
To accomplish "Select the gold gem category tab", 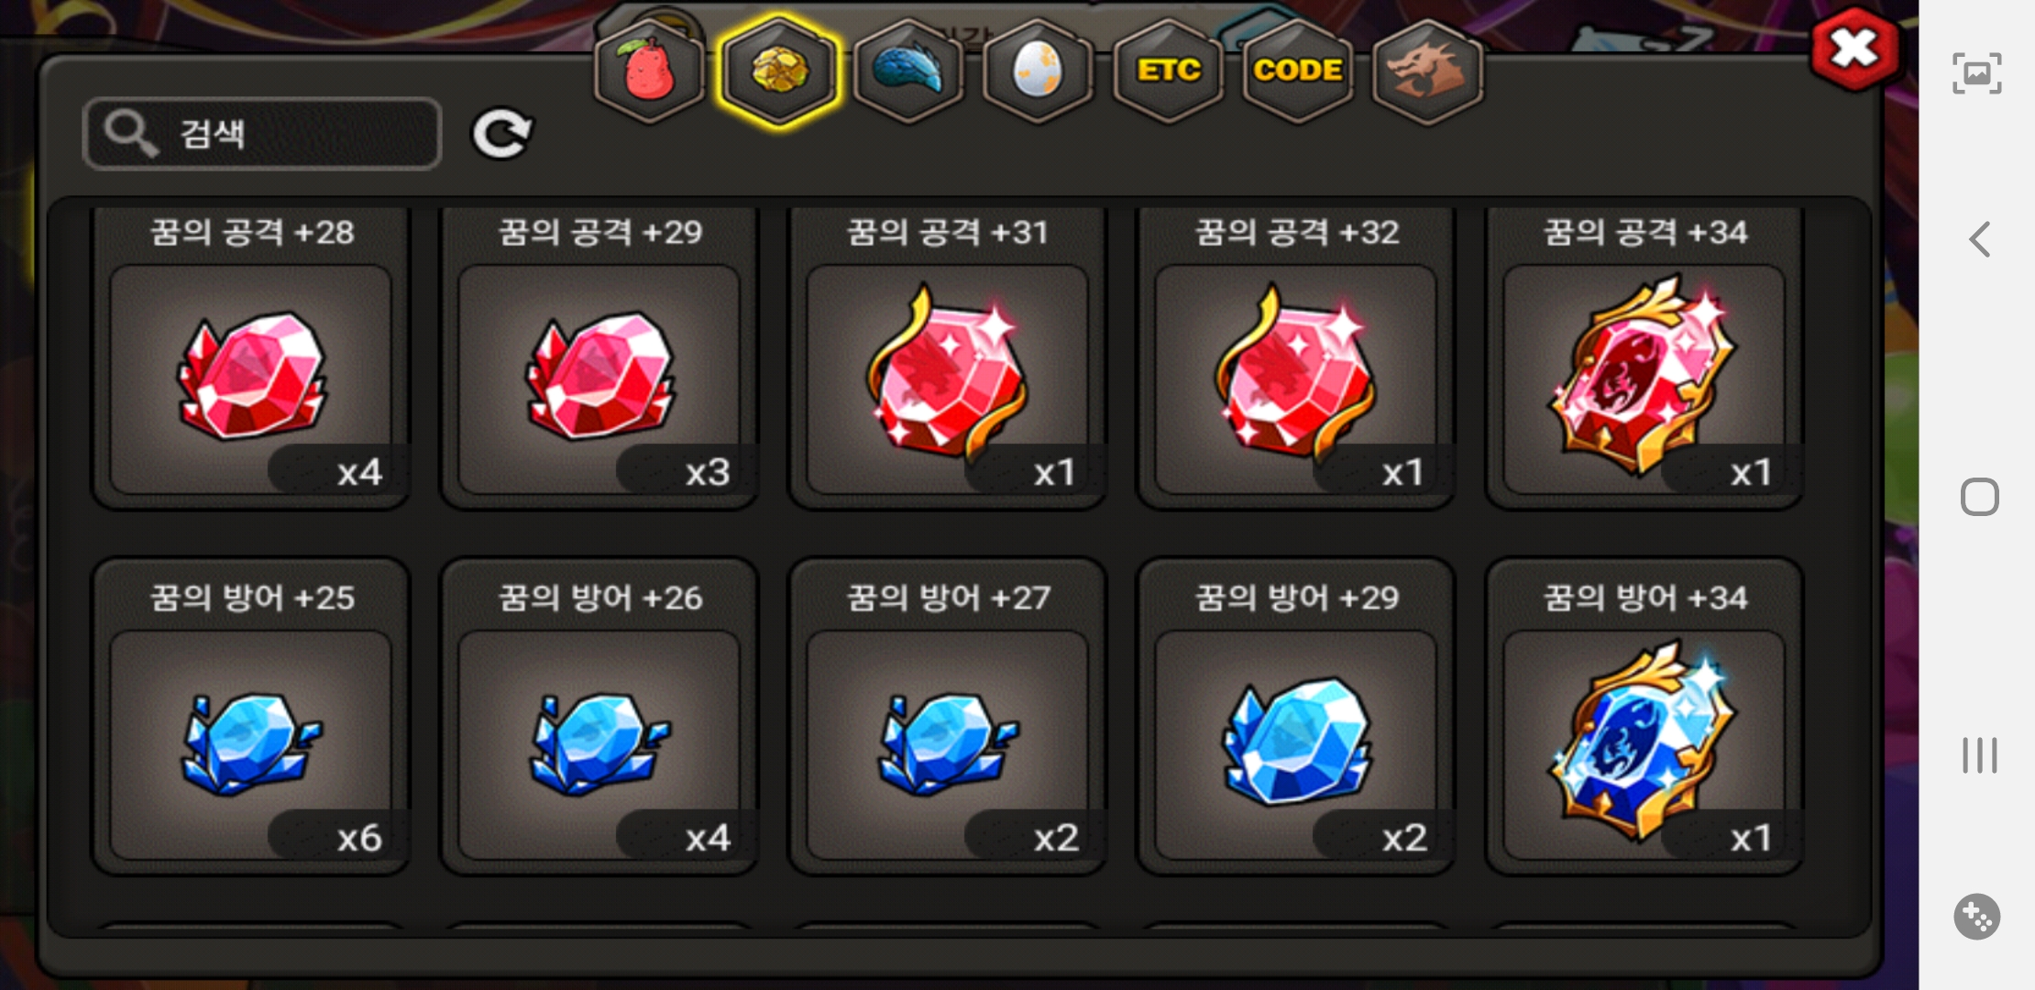I will [779, 71].
